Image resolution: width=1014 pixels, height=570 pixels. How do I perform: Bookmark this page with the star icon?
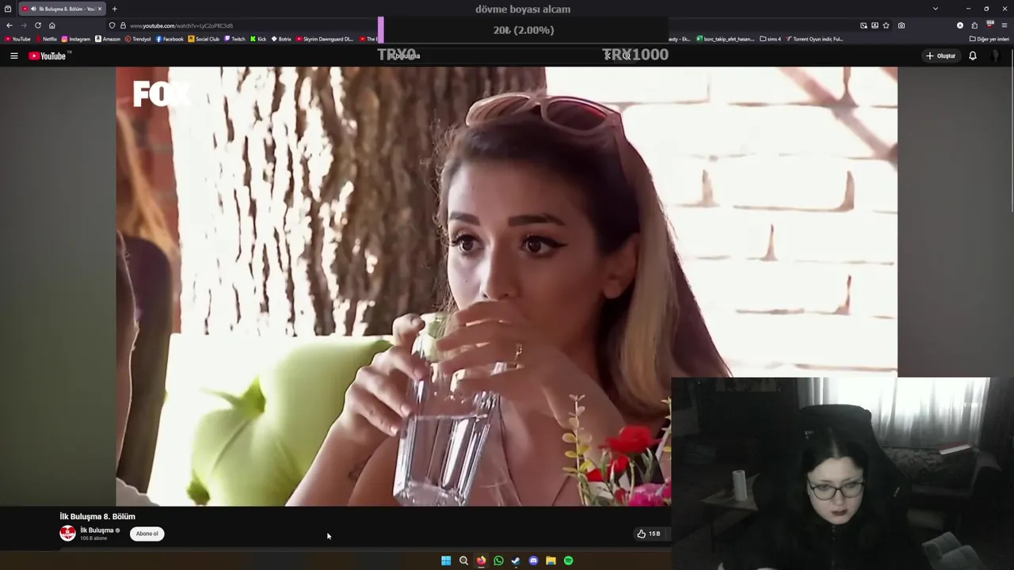pos(886,25)
